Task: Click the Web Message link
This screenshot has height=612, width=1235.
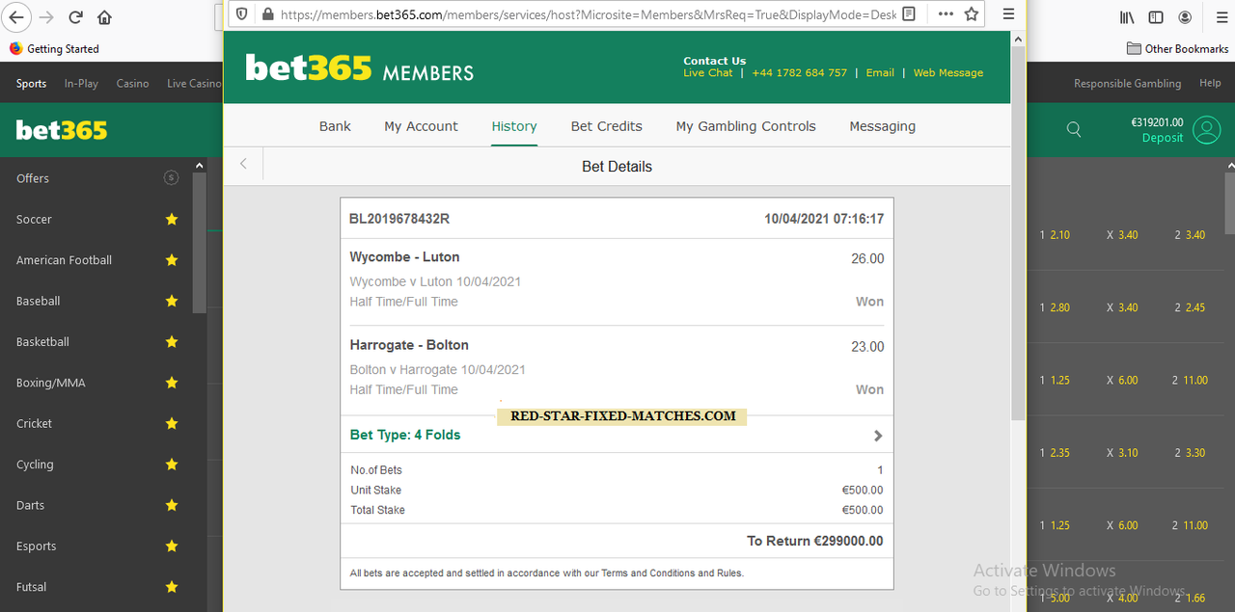Action: click(948, 72)
